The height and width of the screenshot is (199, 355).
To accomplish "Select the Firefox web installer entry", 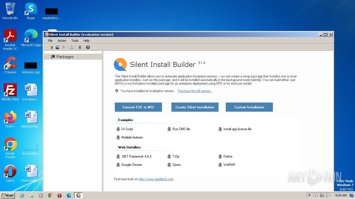I will (225, 156).
